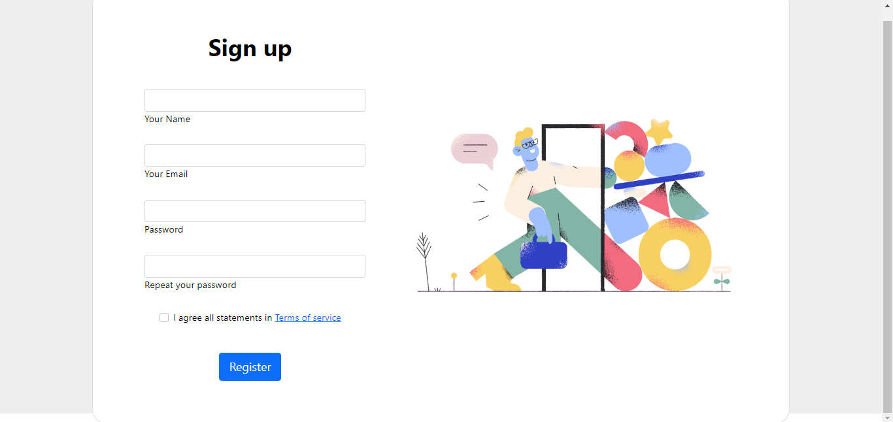Click the right-side scrollbar track
This screenshot has width=893, height=422.
point(888,209)
